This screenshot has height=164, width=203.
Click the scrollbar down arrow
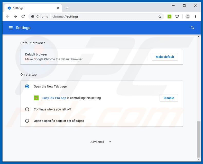199,159
